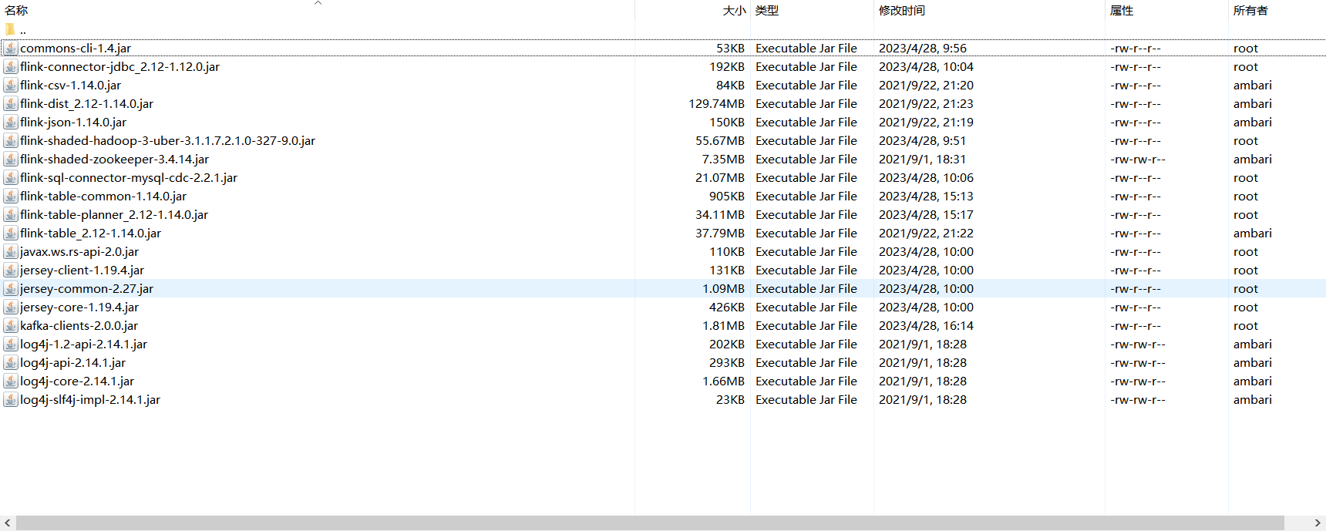The image size is (1326, 531).
Task: Select file name log4j-api-2.14.1.jar
Action: 72,362
